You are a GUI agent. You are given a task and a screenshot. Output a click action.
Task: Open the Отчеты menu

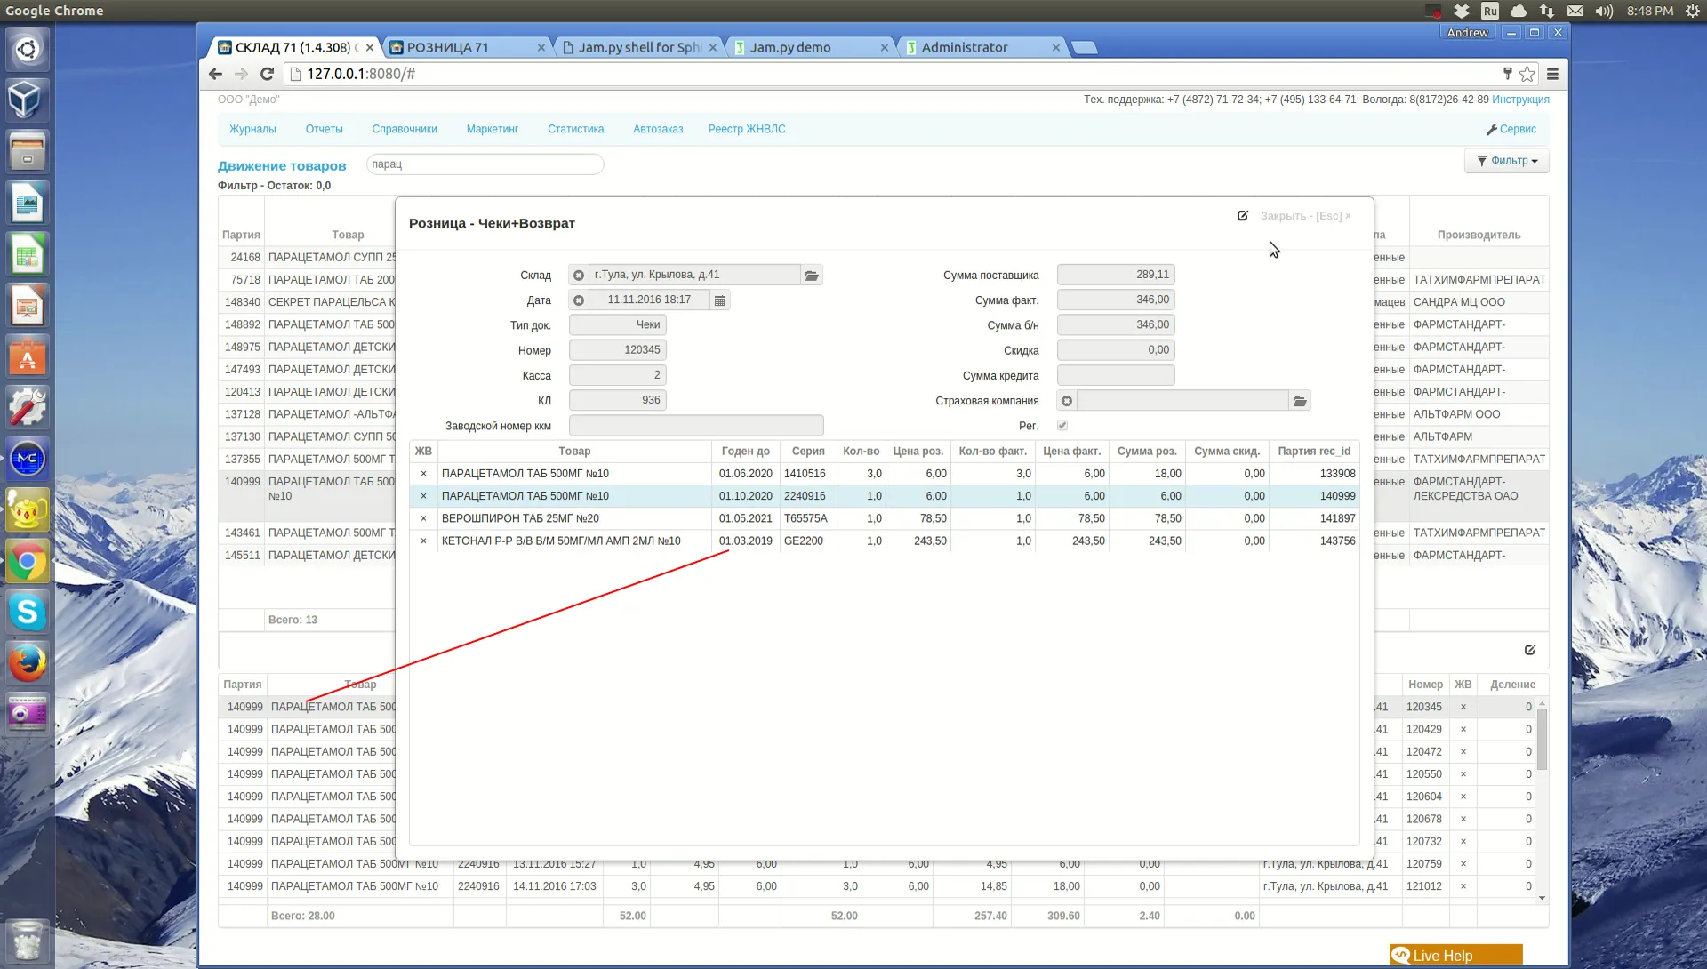coord(324,129)
